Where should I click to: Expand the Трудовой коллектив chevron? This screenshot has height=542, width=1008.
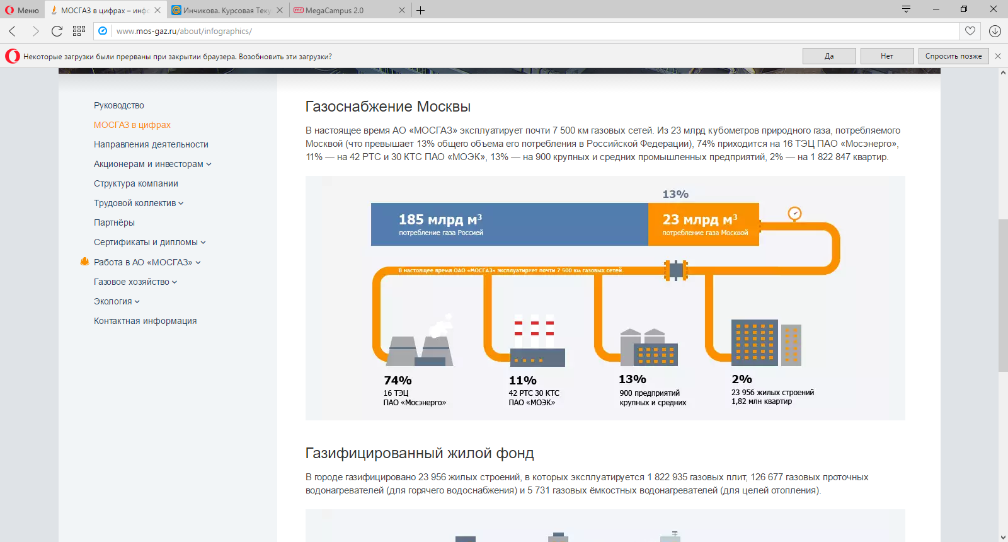181,204
